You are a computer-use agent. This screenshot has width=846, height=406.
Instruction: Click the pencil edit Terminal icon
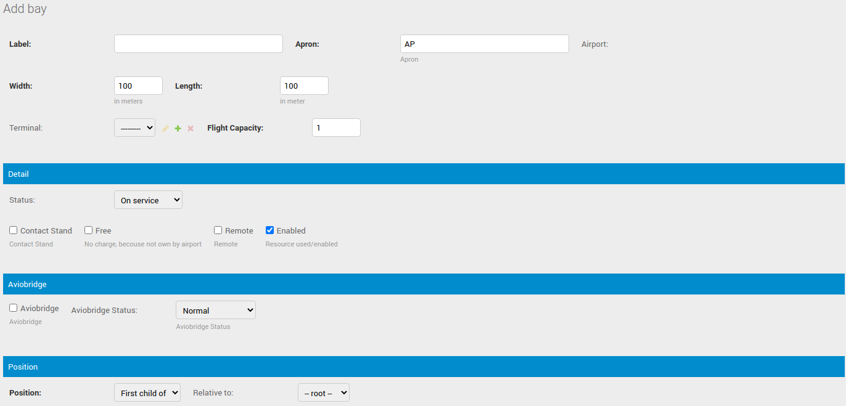[165, 128]
